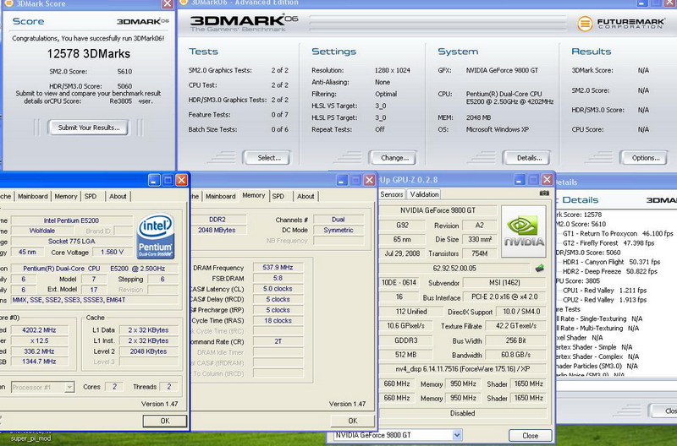Click the Close button in GPU-Z

pos(530,435)
